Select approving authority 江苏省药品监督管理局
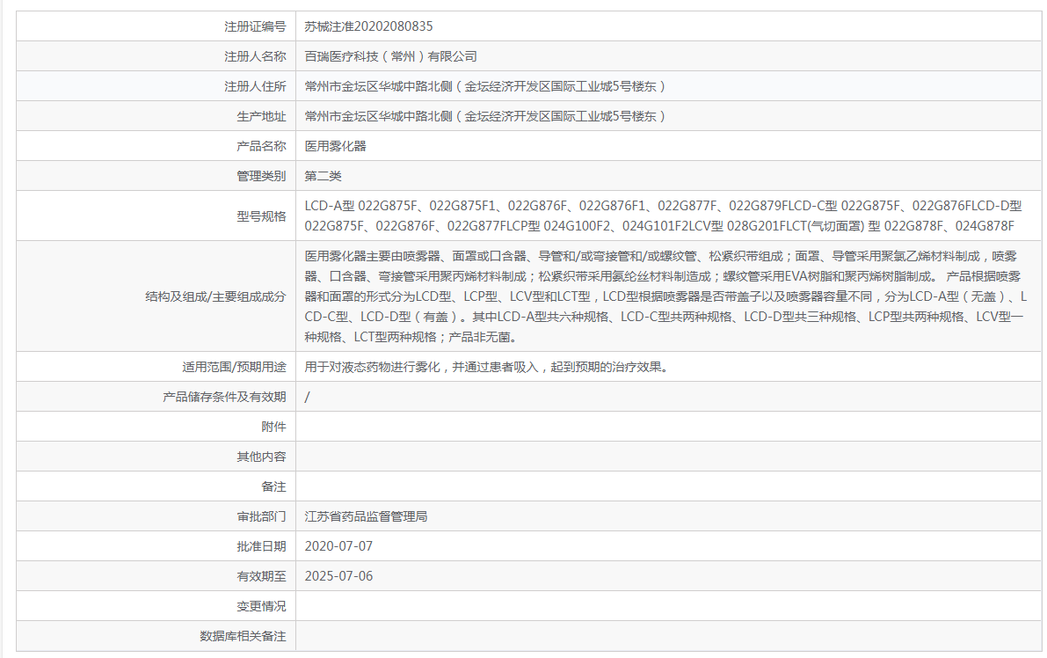Screen dimensions: 1047x658 (366, 516)
